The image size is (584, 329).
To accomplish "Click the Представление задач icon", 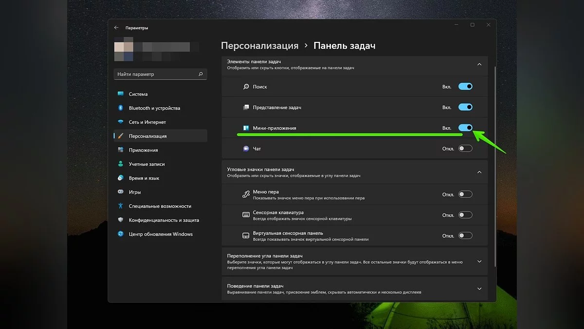I will (246, 107).
